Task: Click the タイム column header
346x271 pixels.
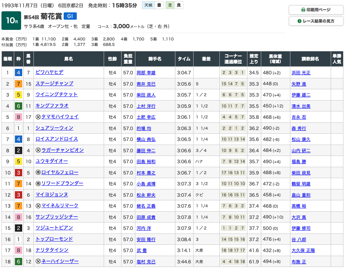Action: click(x=184, y=59)
